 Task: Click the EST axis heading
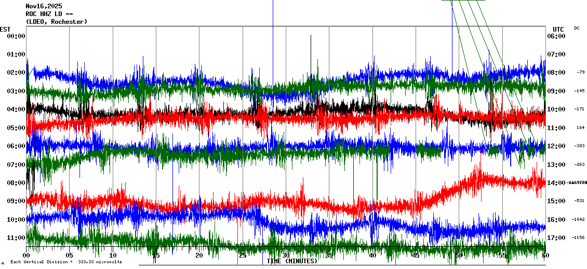point(5,29)
